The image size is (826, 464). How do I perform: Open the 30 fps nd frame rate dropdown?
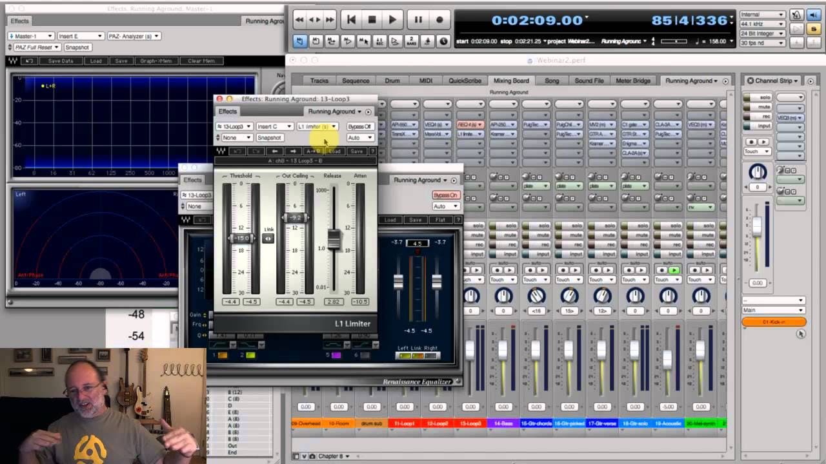[762, 43]
